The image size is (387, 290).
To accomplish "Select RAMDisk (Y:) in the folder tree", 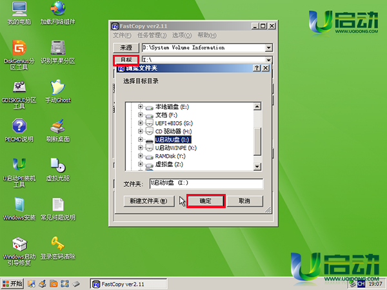I will pos(170,156).
